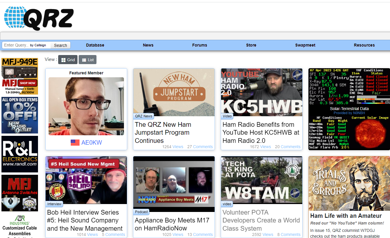Open the Swapmeet menu item
The image size is (390, 238).
pyautogui.click(x=305, y=45)
